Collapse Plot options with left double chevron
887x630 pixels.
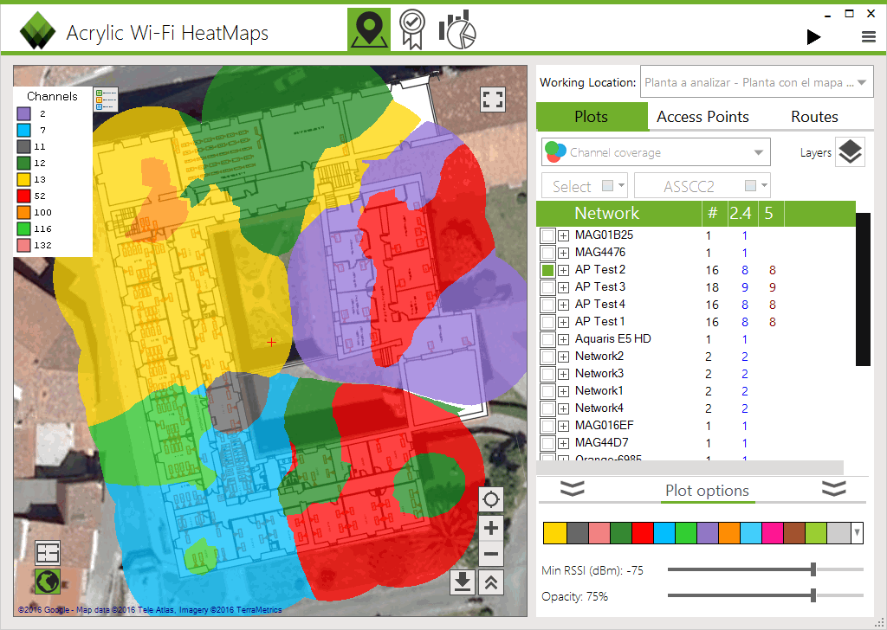coord(572,488)
